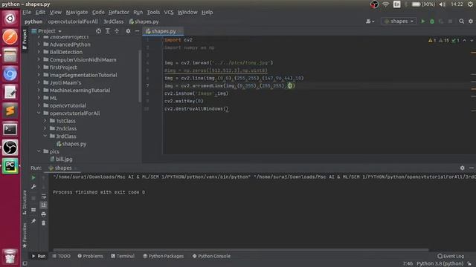Open the user account icon dropdown

tap(370, 22)
